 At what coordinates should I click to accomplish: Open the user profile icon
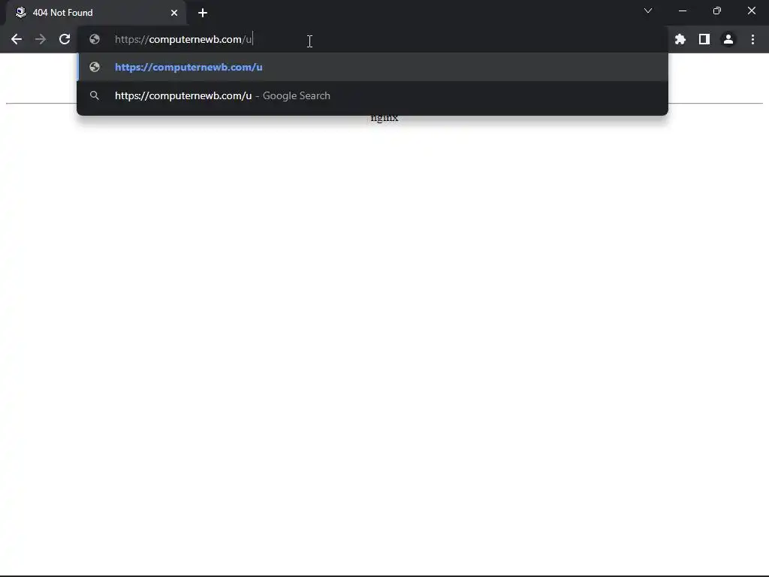click(728, 39)
